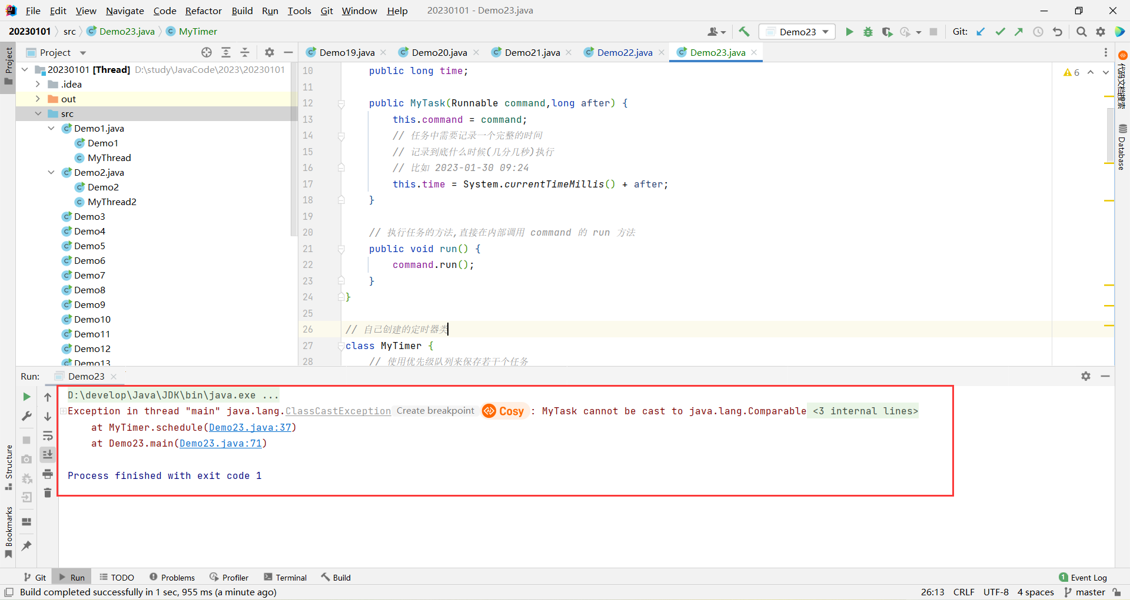
Task: Build project with the hammer icon
Action: [x=745, y=32]
